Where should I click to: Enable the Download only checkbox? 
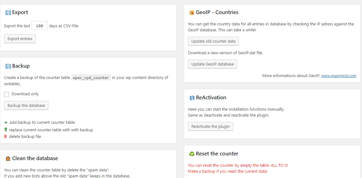[x=7, y=94]
